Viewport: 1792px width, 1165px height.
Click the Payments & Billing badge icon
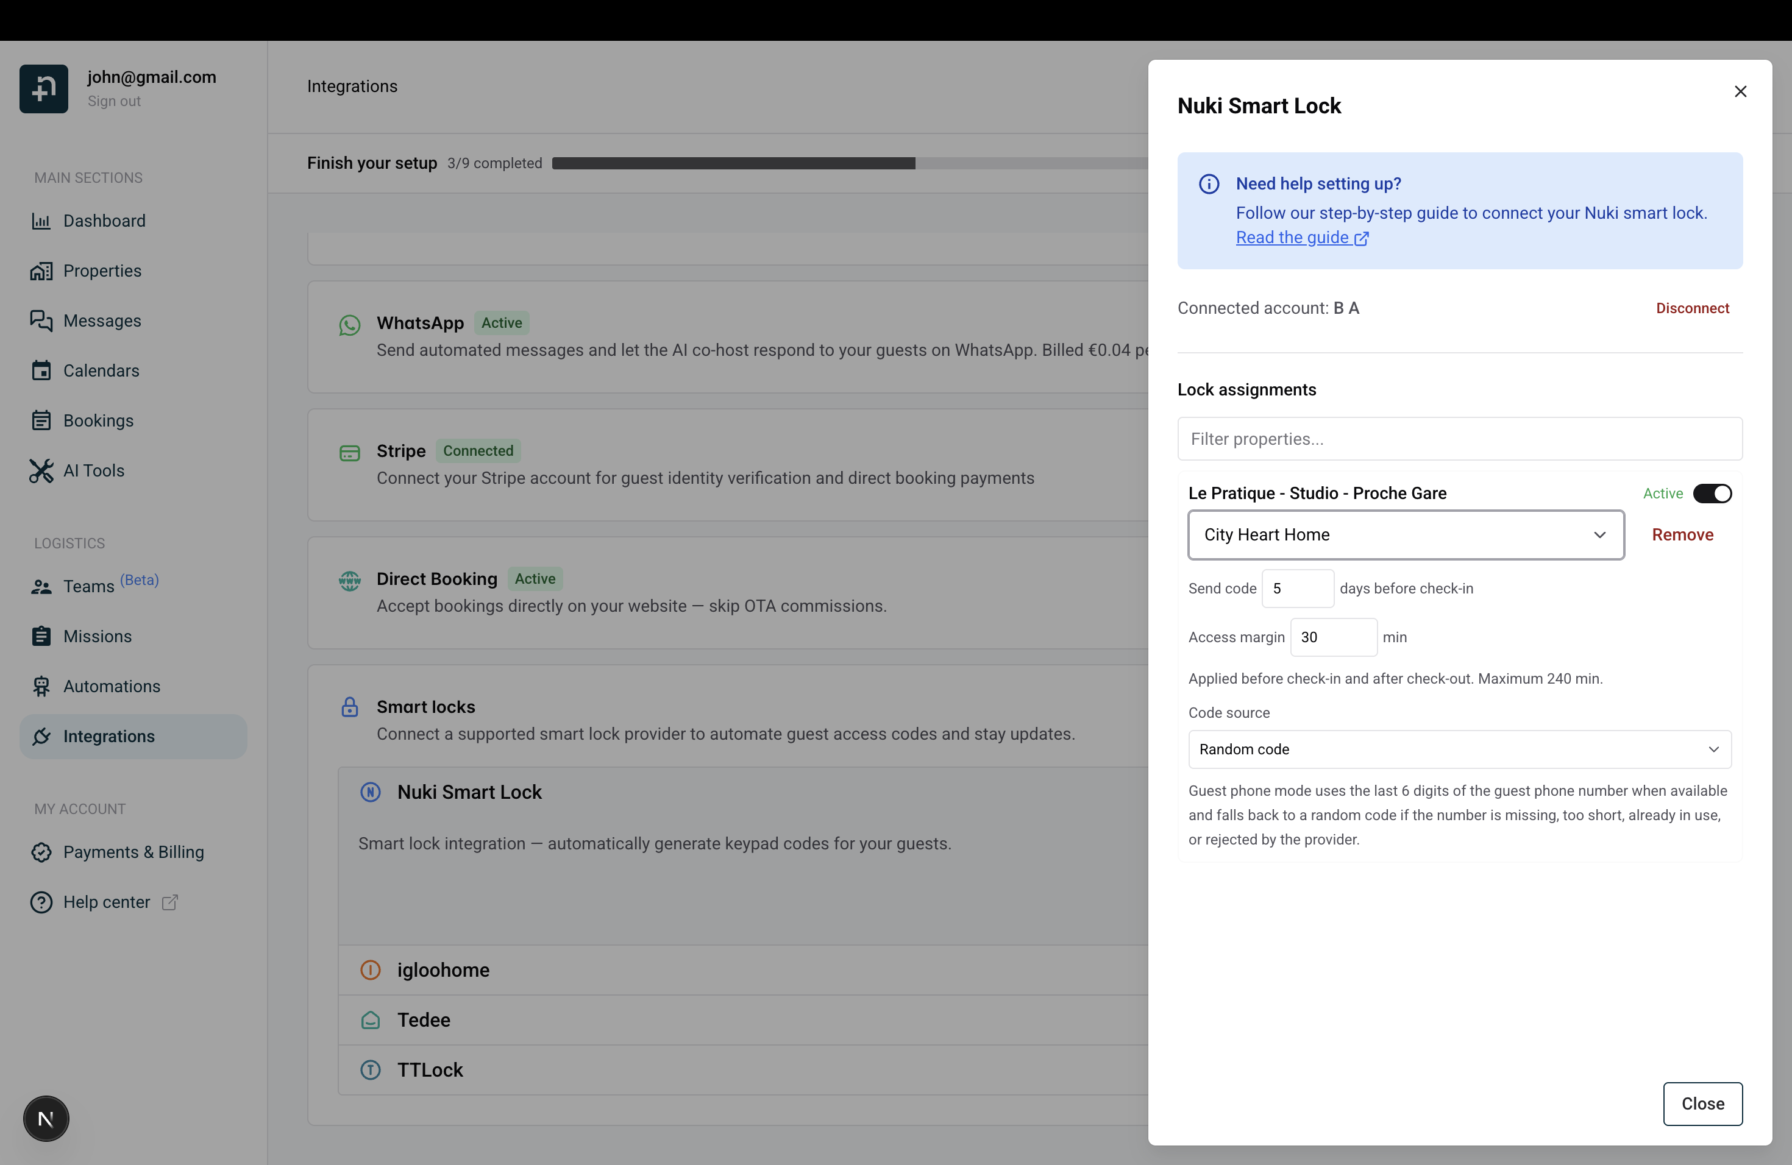pyautogui.click(x=41, y=852)
